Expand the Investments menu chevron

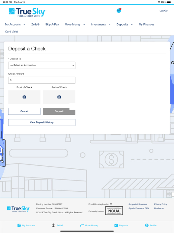pyautogui.click(x=109, y=25)
